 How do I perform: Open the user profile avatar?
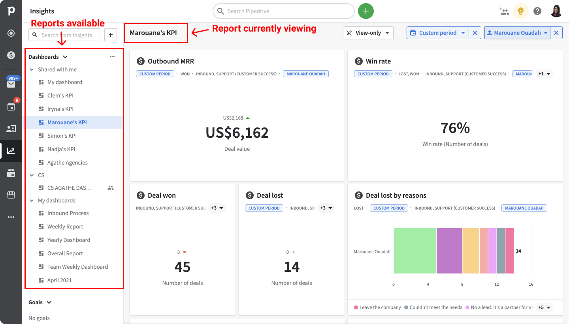click(x=556, y=11)
